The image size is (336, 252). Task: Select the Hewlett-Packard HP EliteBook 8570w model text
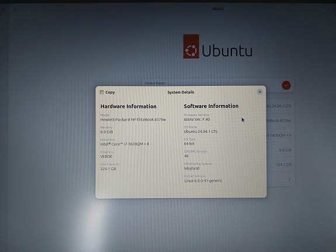pyautogui.click(x=133, y=120)
